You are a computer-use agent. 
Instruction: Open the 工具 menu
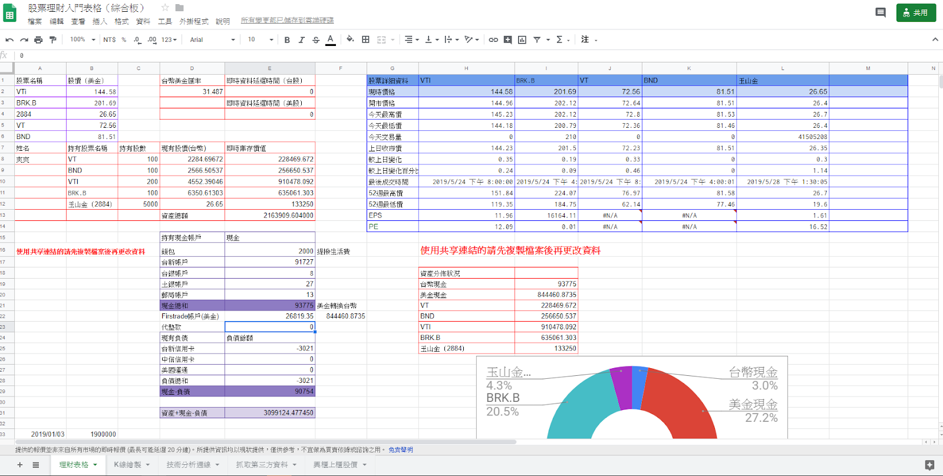click(x=165, y=21)
